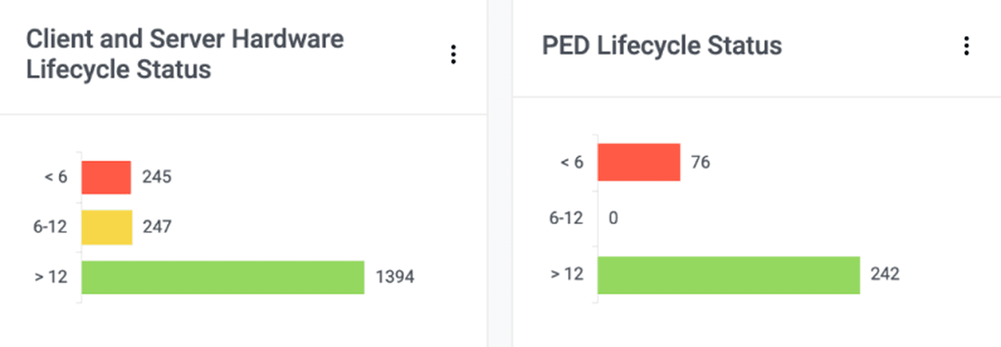
Task: Click the 6-12 axis label in hardware chart
Action: coord(50,226)
